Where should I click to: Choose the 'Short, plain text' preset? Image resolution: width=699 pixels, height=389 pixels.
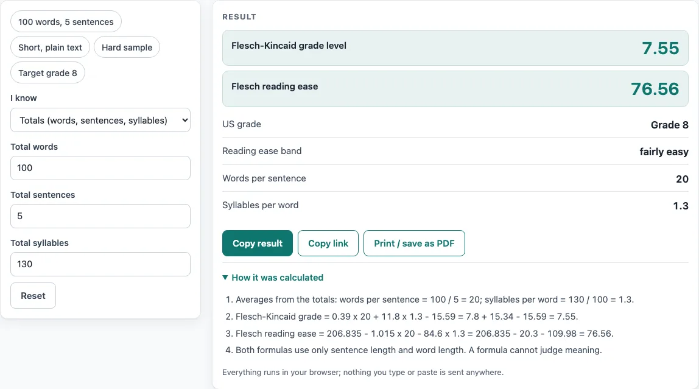50,47
